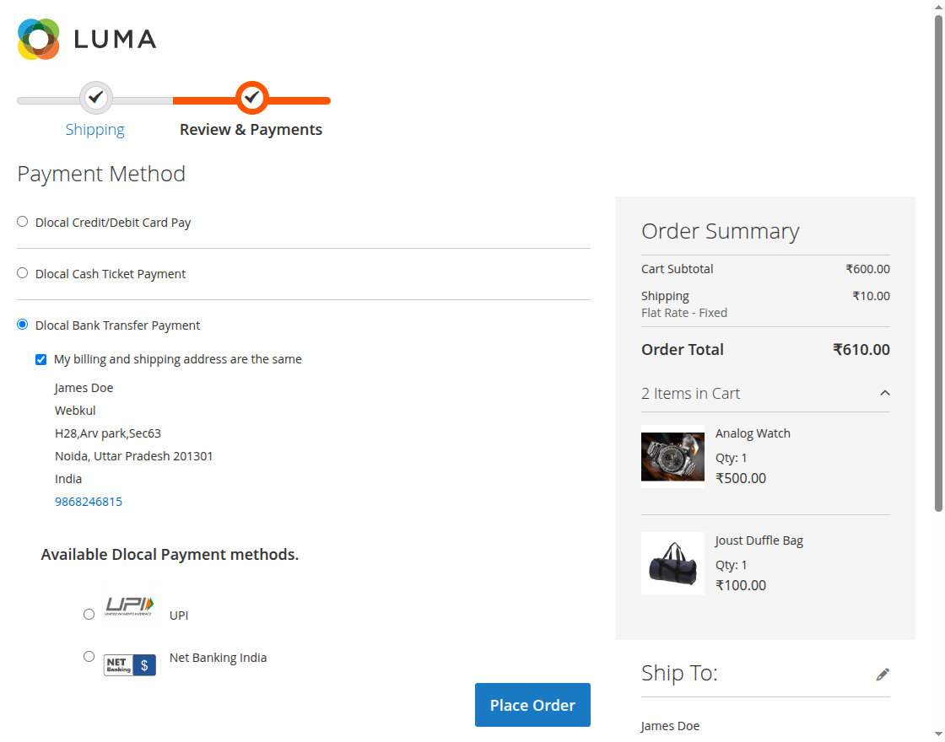Collapse the 2 Items in Cart section
This screenshot has width=945, height=742.
[x=884, y=393]
